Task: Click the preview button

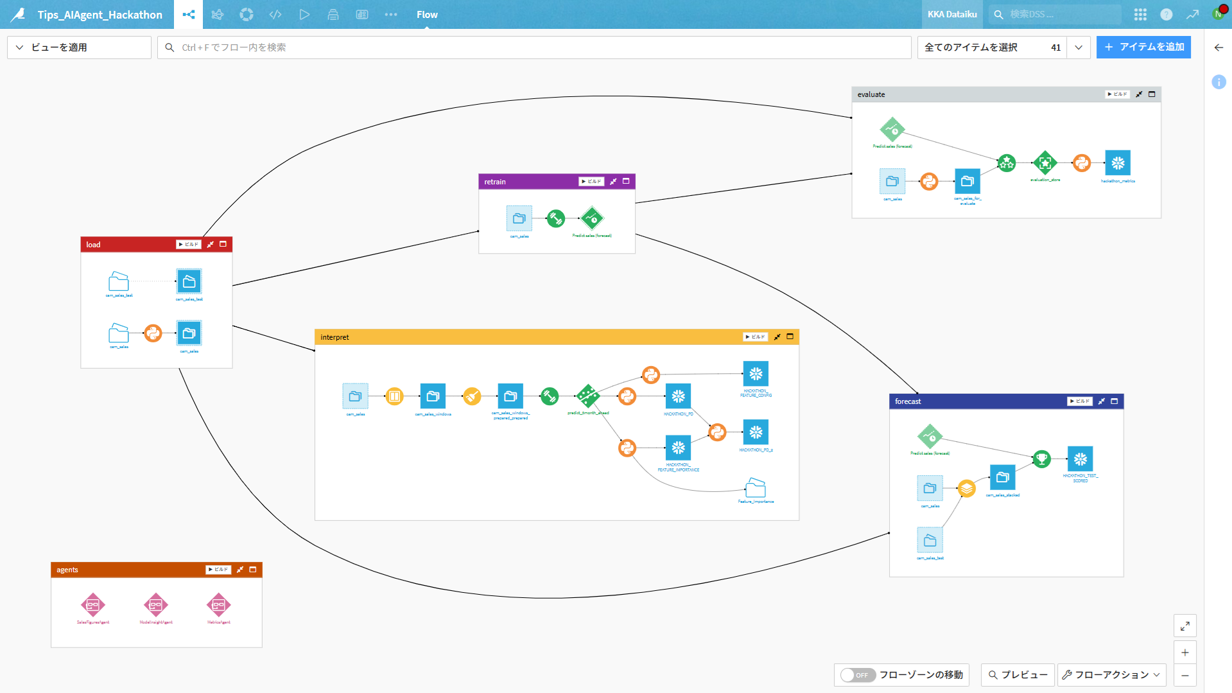Action: 1018,675
